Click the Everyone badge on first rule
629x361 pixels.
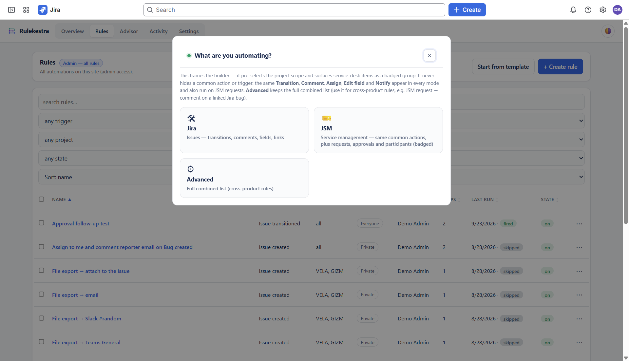click(x=370, y=223)
